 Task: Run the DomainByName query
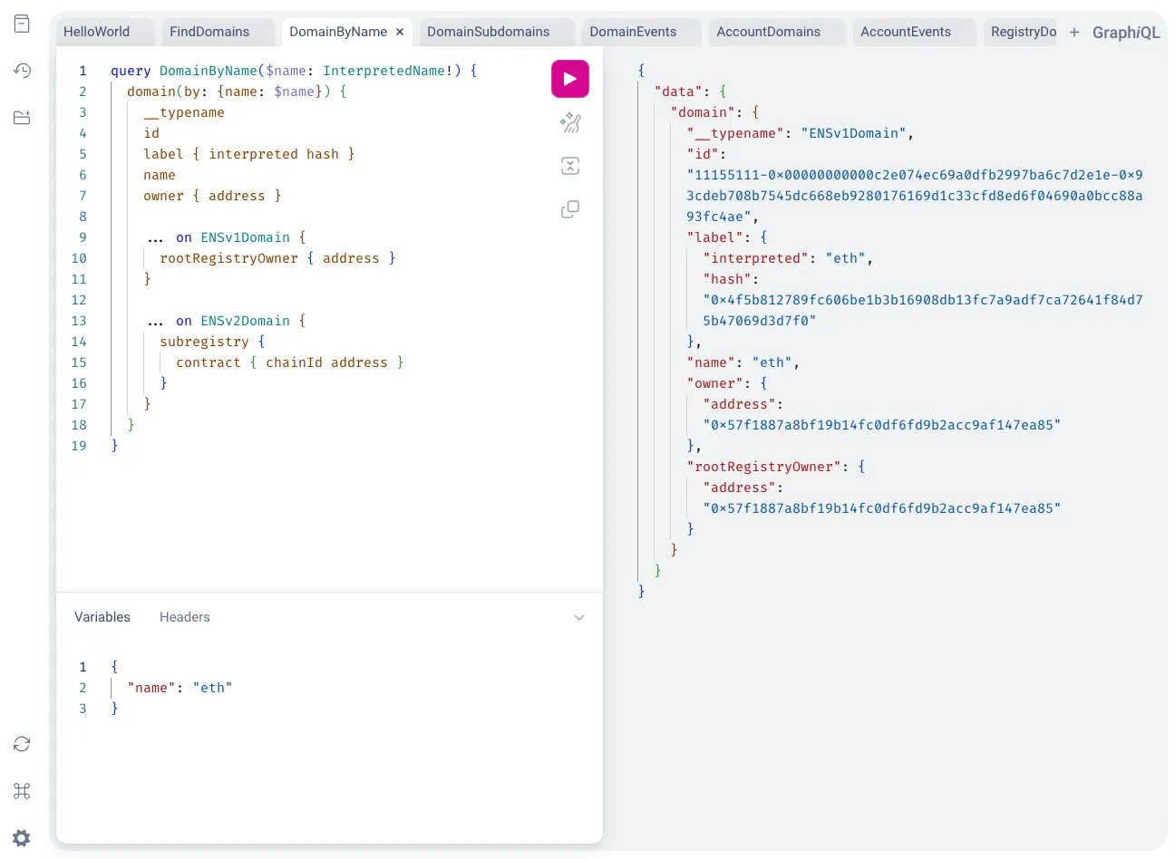pyautogui.click(x=570, y=79)
